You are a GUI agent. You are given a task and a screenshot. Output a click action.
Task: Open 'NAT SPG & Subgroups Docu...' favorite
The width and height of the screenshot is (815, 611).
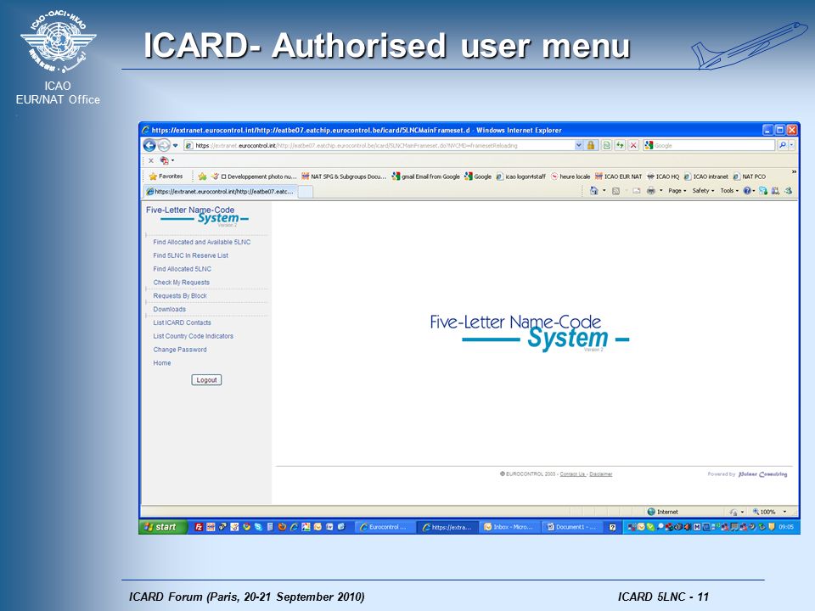[344, 177]
